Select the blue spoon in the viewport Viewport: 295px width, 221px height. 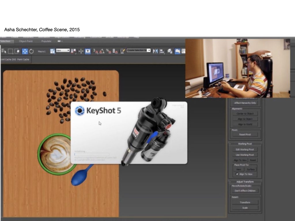[x=81, y=176]
